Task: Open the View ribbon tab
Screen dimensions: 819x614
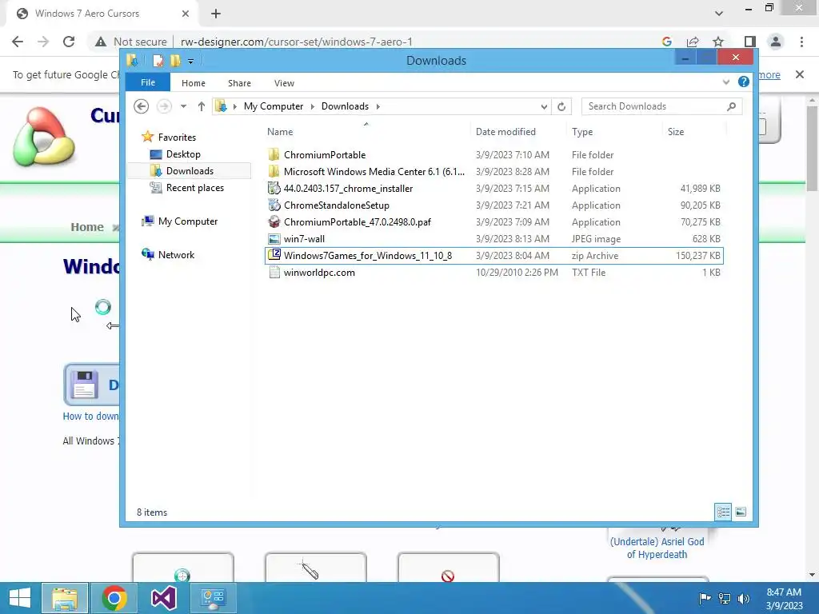Action: (x=284, y=83)
